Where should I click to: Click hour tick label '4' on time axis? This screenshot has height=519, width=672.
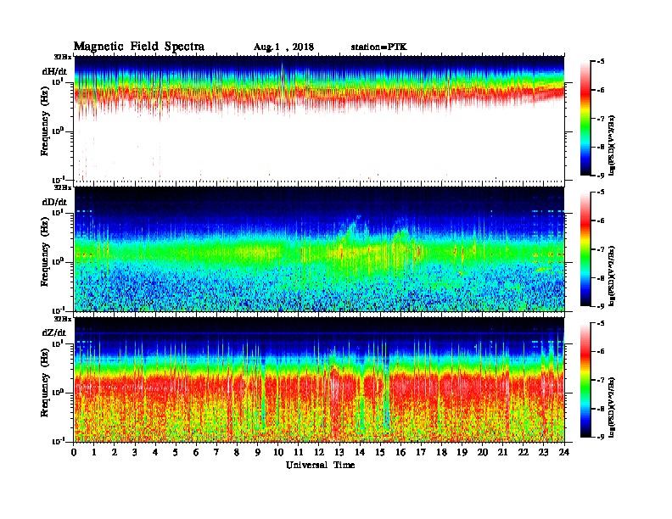[155, 452]
